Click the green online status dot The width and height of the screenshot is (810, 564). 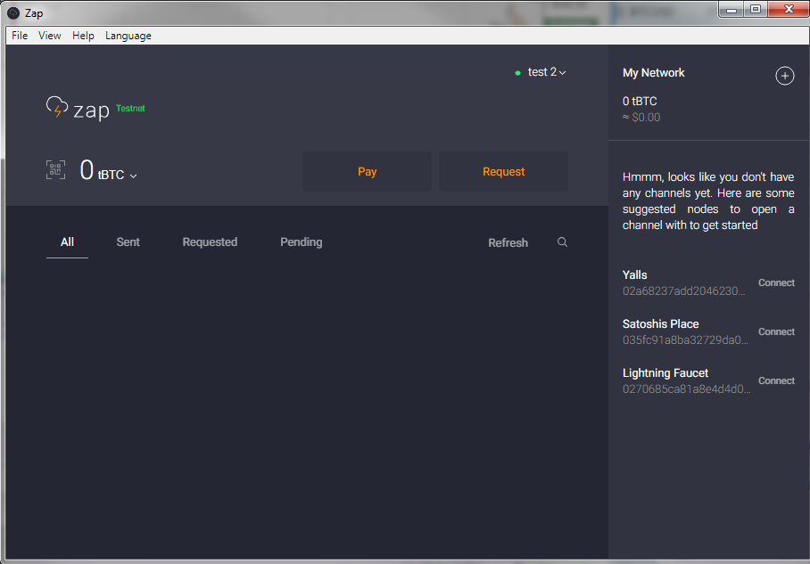pyautogui.click(x=517, y=73)
